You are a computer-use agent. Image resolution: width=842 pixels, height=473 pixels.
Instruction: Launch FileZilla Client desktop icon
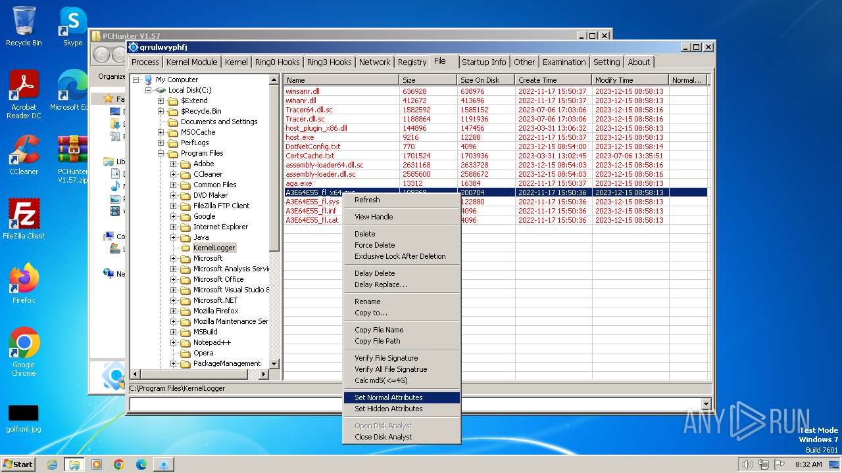(x=24, y=219)
